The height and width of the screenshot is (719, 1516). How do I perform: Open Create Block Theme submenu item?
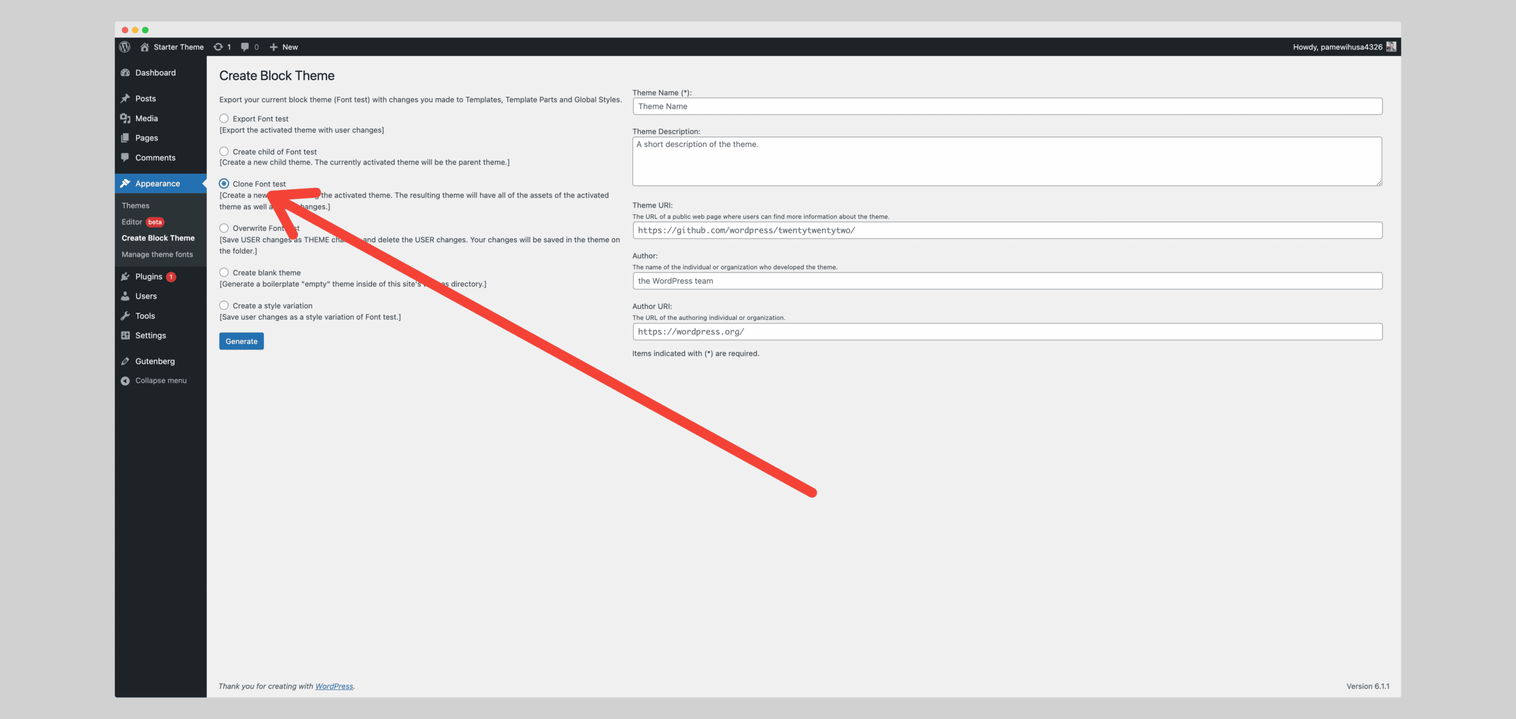158,238
